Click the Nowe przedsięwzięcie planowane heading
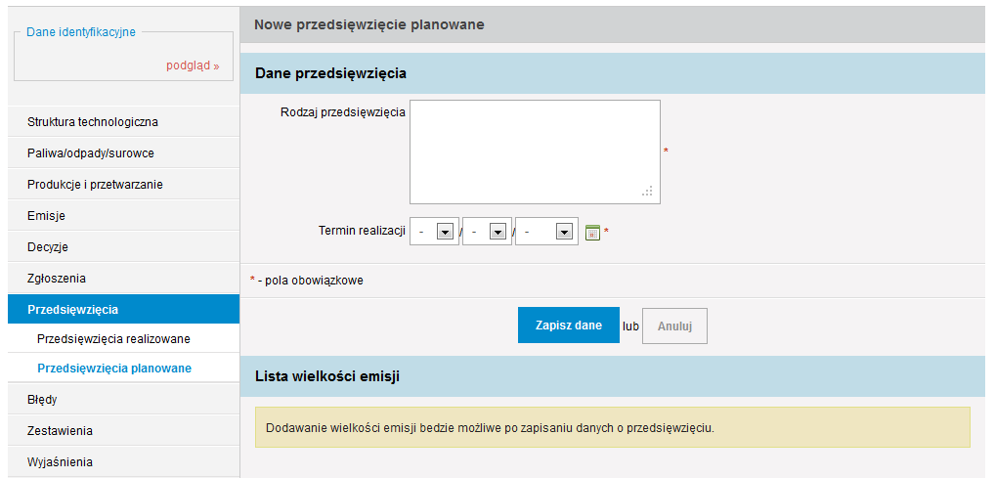The width and height of the screenshot is (995, 478). [368, 24]
